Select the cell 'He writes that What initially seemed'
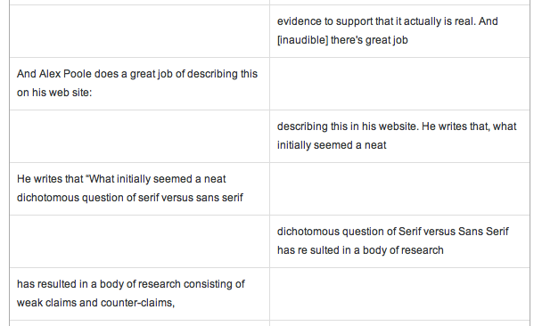 [x=140, y=189]
